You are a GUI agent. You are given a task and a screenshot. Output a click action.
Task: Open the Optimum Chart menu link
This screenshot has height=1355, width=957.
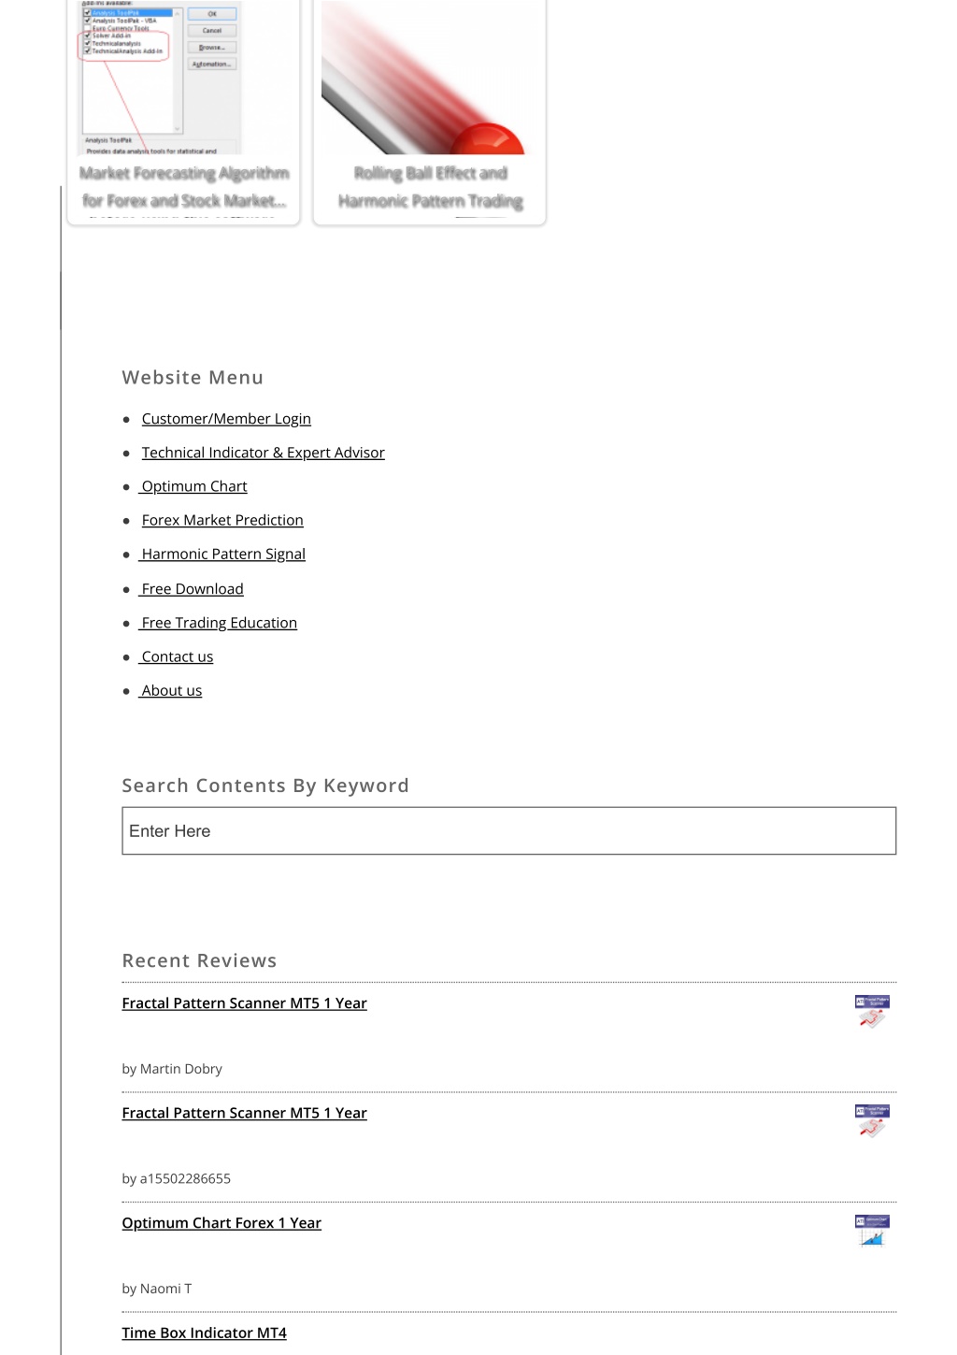tap(193, 486)
